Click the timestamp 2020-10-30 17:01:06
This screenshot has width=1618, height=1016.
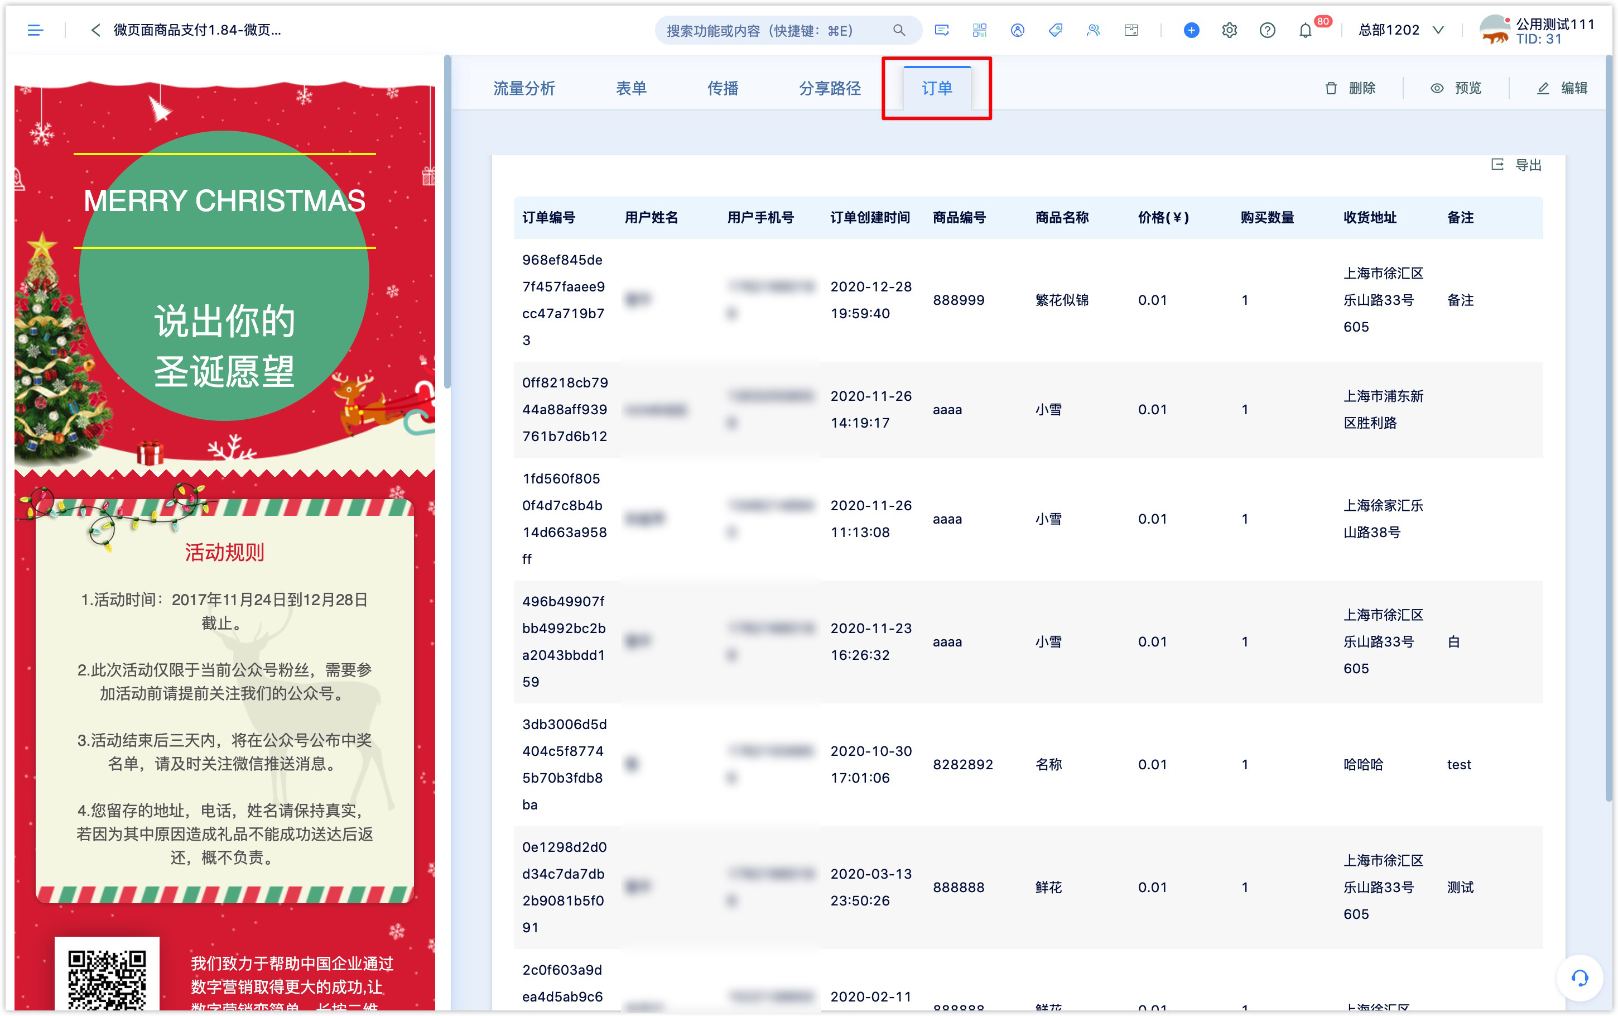871,765
